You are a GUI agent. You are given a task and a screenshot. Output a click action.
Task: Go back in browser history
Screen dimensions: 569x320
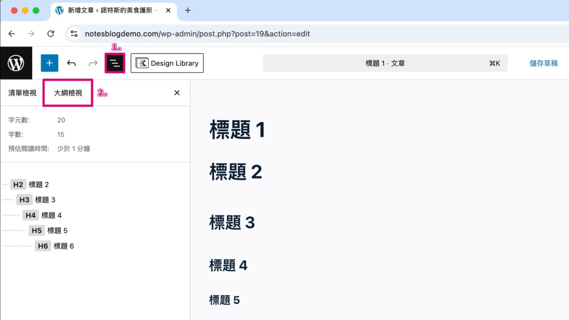(x=12, y=33)
